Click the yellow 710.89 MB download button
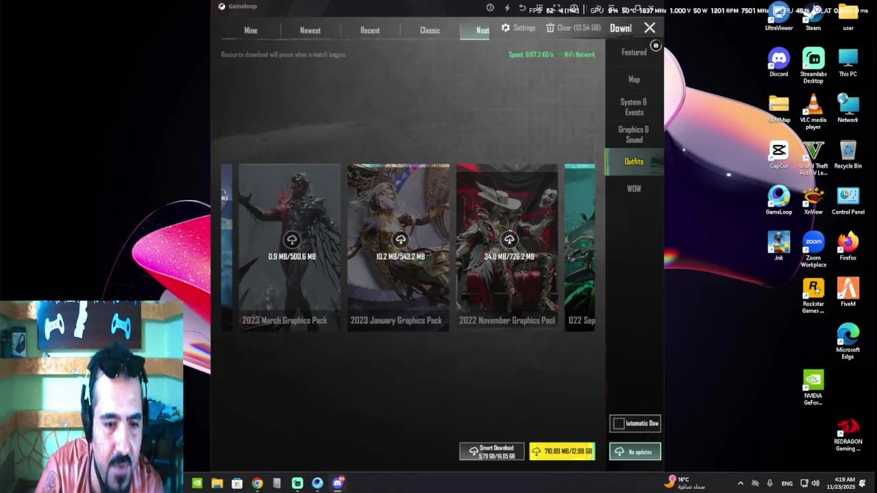 tap(562, 451)
